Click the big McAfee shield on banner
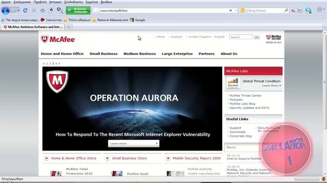Viewport: 327px width, 183px height. pyautogui.click(x=57, y=81)
